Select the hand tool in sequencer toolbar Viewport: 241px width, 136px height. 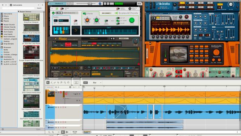(x=68, y=83)
